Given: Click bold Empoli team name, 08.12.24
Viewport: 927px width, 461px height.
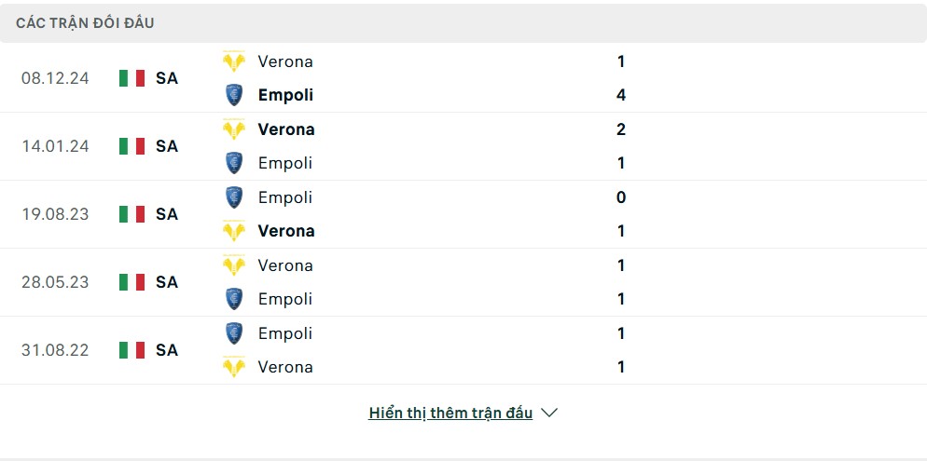Looking at the screenshot, I should tap(285, 95).
